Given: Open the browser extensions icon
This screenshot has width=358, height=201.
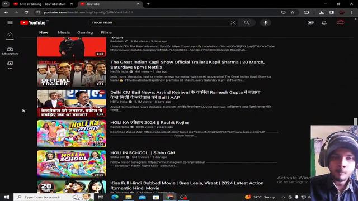Looking at the screenshot, I should pos(307,12).
